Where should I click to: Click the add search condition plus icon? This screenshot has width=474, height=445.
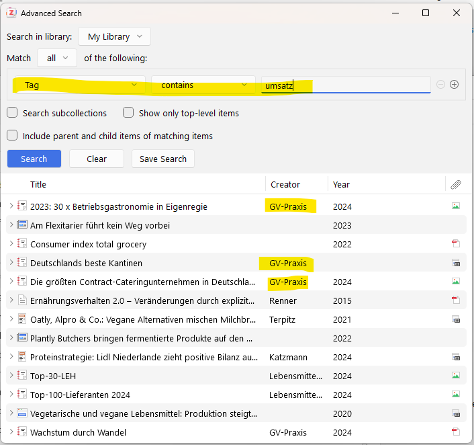pyautogui.click(x=454, y=85)
